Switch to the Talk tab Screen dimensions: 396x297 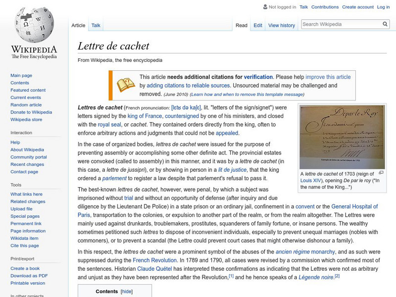[x=96, y=25]
